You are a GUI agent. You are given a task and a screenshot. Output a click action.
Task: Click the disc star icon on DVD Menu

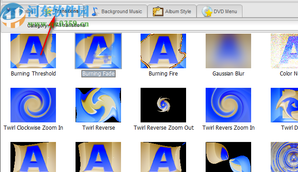click(207, 11)
